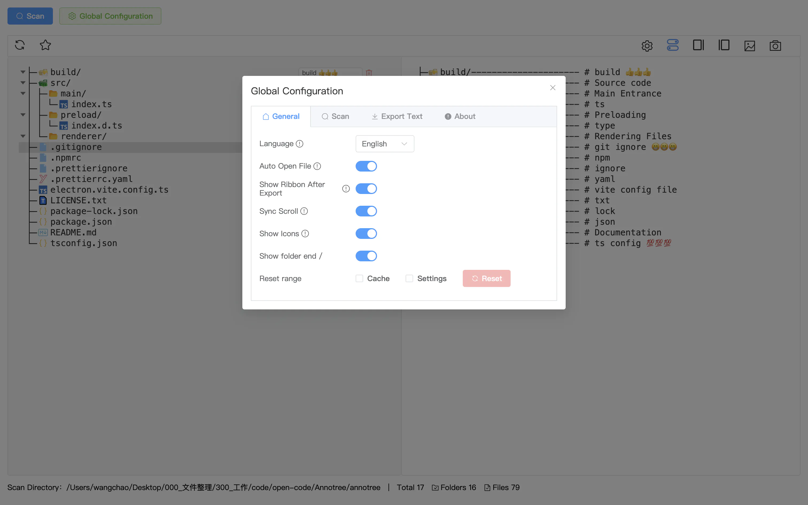The width and height of the screenshot is (808, 505).
Task: Collapse the src/ folder arrow
Action: [x=23, y=83]
